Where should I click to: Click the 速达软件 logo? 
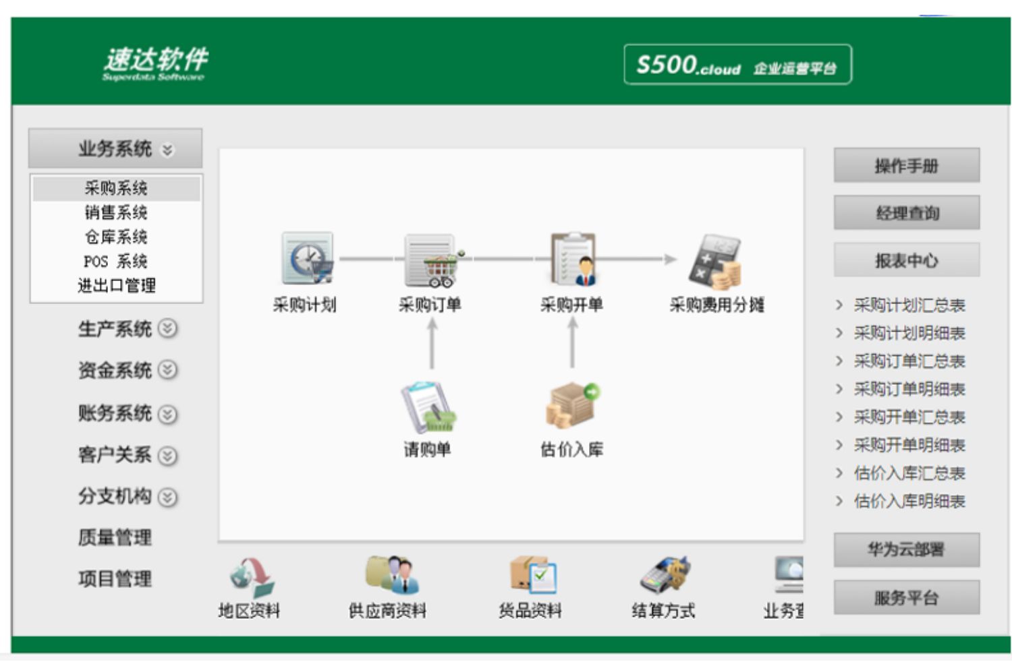click(155, 63)
